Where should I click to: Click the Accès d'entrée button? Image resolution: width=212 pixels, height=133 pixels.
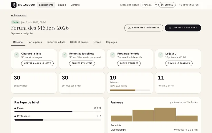129,63
